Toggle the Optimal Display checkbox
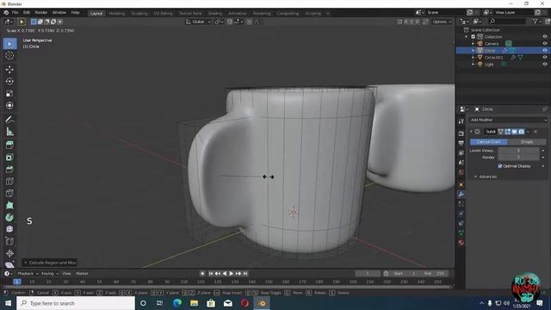The image size is (551, 310). [x=499, y=166]
